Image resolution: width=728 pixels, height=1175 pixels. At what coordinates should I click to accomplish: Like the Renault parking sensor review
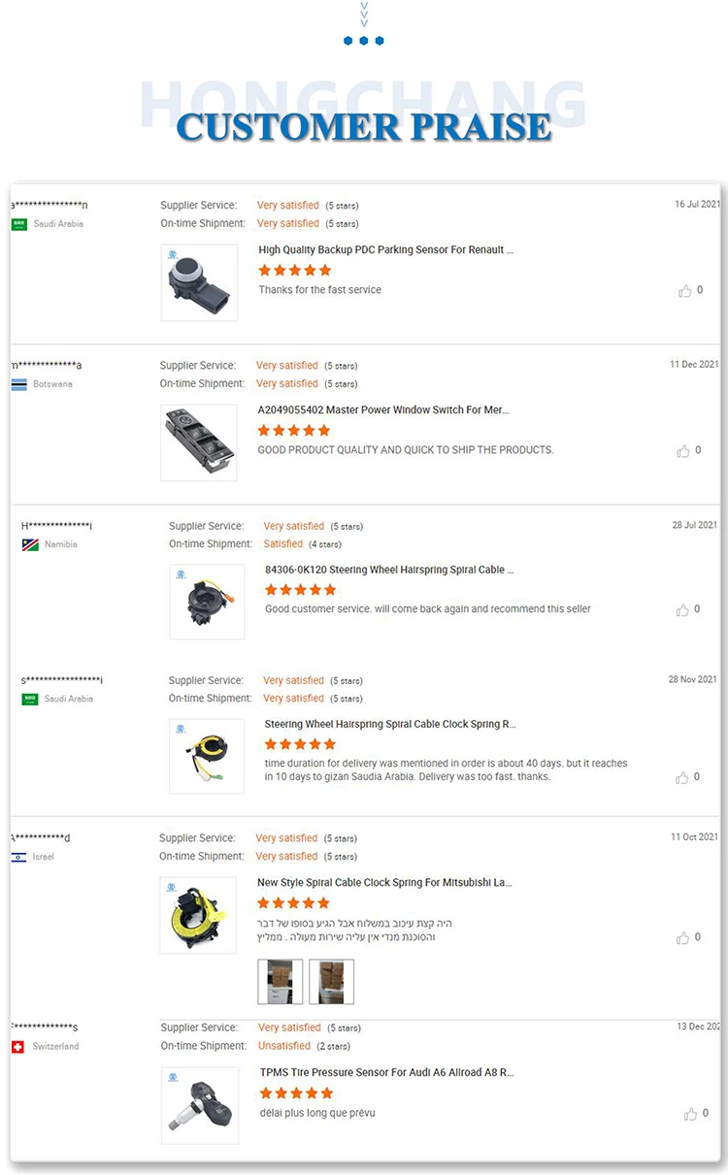(685, 290)
